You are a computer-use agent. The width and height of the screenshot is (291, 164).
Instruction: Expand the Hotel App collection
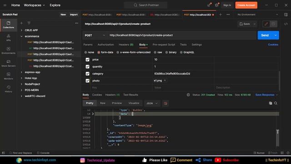point(21,78)
